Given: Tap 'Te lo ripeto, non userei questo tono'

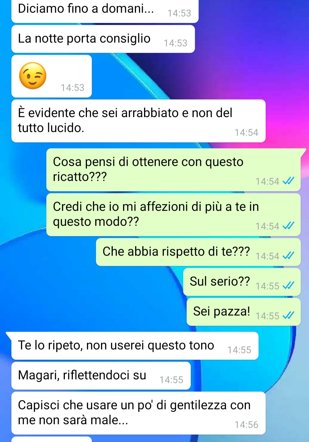Looking at the screenshot, I should 135,346.
